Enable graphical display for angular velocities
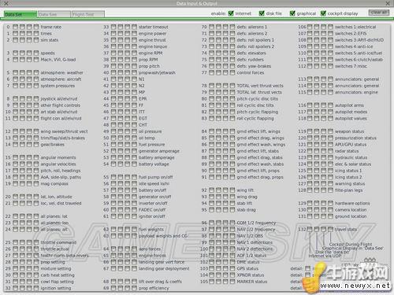The width and height of the screenshot is (394, 295). click(29, 164)
